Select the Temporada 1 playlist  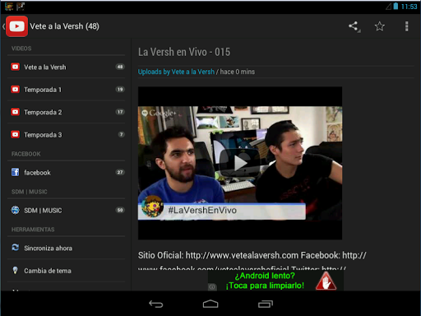[x=66, y=90]
